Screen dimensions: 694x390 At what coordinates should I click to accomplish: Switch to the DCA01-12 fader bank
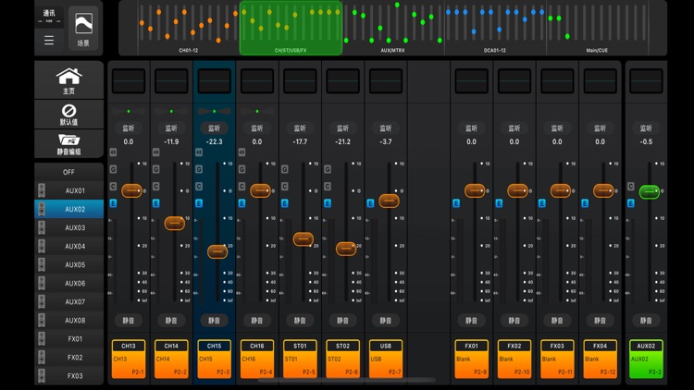[495, 28]
